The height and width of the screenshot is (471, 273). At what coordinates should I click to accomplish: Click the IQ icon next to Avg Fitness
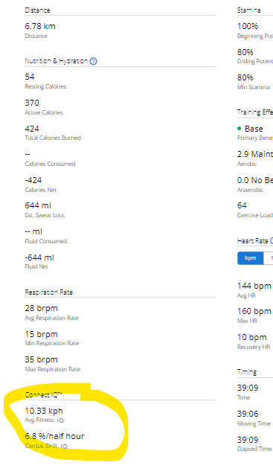point(60,420)
